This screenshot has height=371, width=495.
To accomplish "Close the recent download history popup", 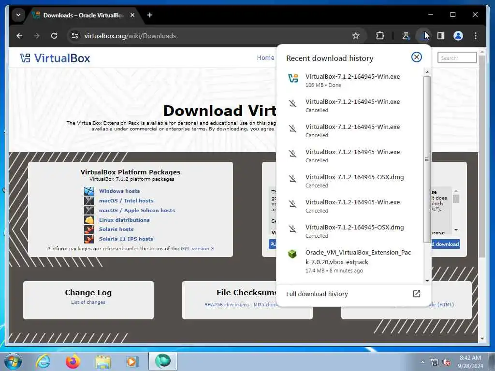I will pos(416,57).
